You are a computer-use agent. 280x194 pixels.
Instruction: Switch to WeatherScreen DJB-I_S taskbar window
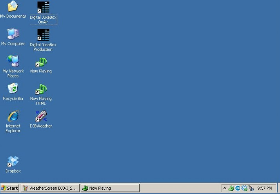click(x=50, y=188)
